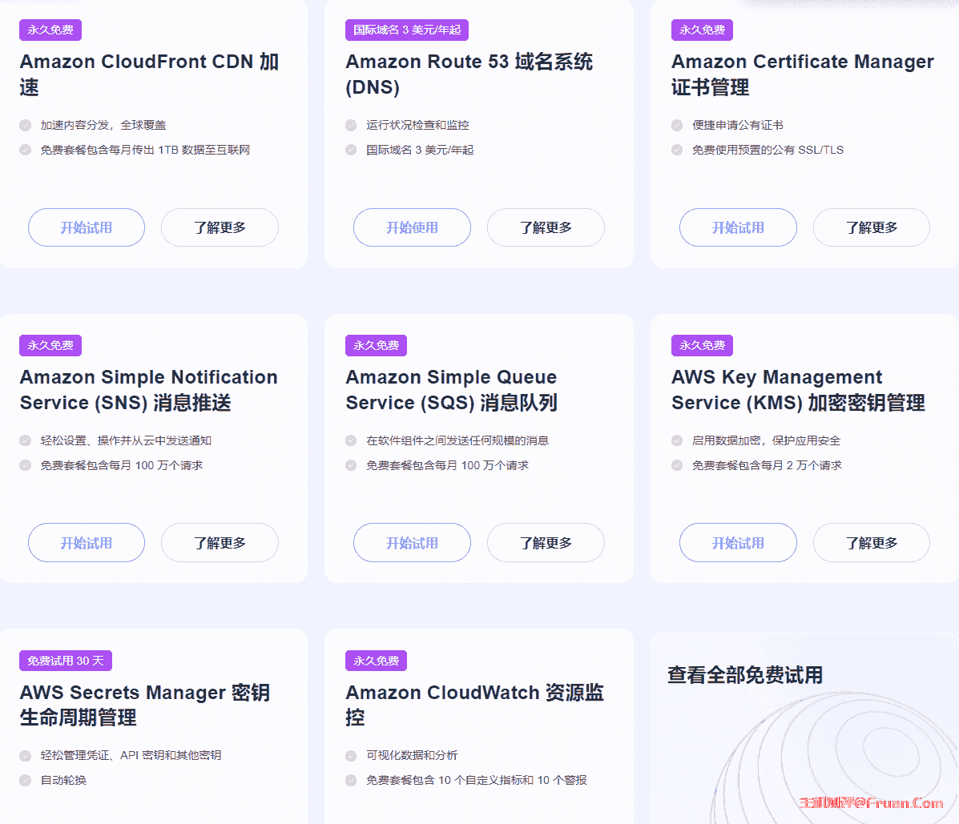Click text 可视化数据和分析
The width and height of the screenshot is (959, 824).
412,756
